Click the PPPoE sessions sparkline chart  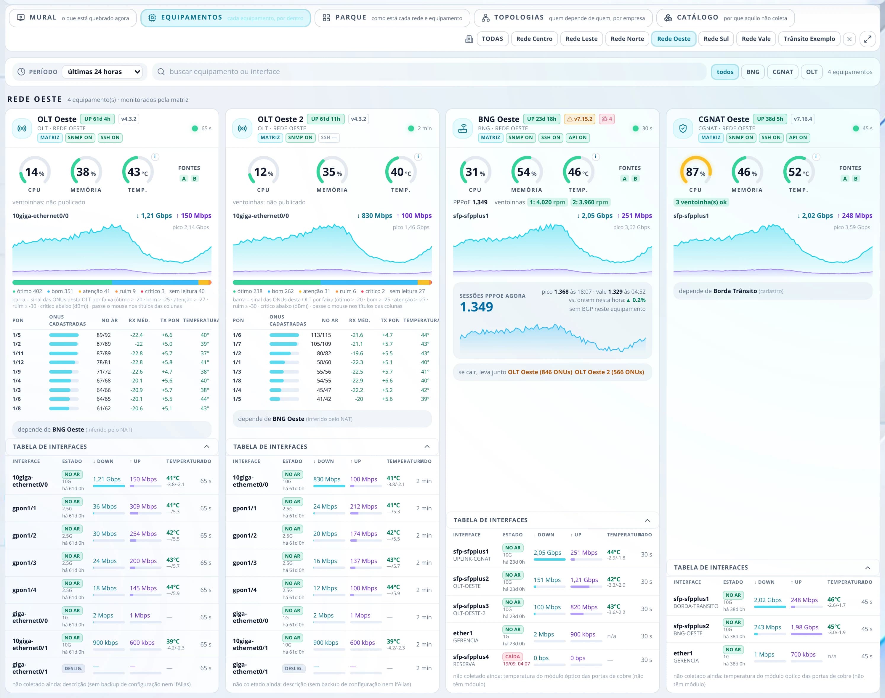click(552, 338)
